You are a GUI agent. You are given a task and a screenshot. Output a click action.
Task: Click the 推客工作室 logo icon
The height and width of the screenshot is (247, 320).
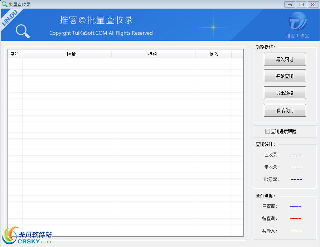(297, 21)
